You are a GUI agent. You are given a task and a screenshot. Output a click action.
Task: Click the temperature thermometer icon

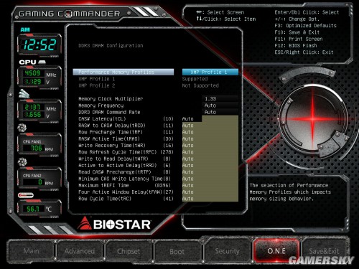[x=26, y=195]
